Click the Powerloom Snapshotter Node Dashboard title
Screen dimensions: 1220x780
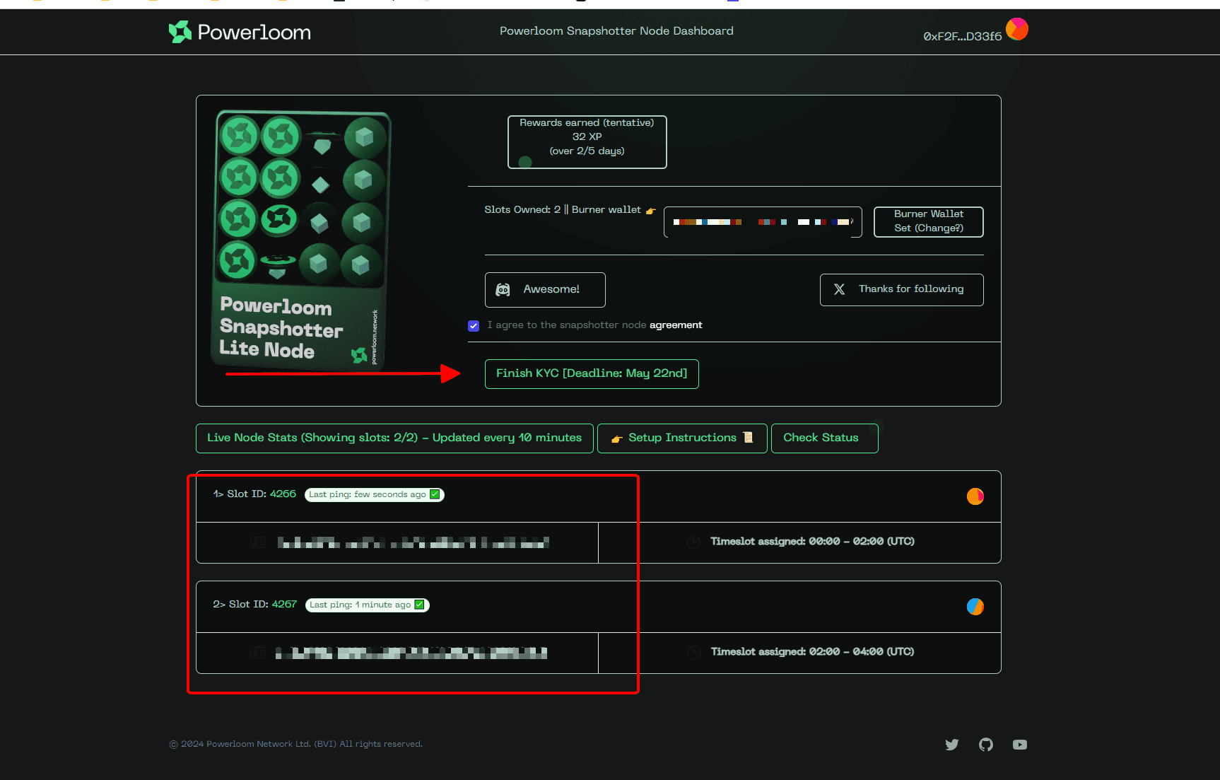(x=616, y=30)
